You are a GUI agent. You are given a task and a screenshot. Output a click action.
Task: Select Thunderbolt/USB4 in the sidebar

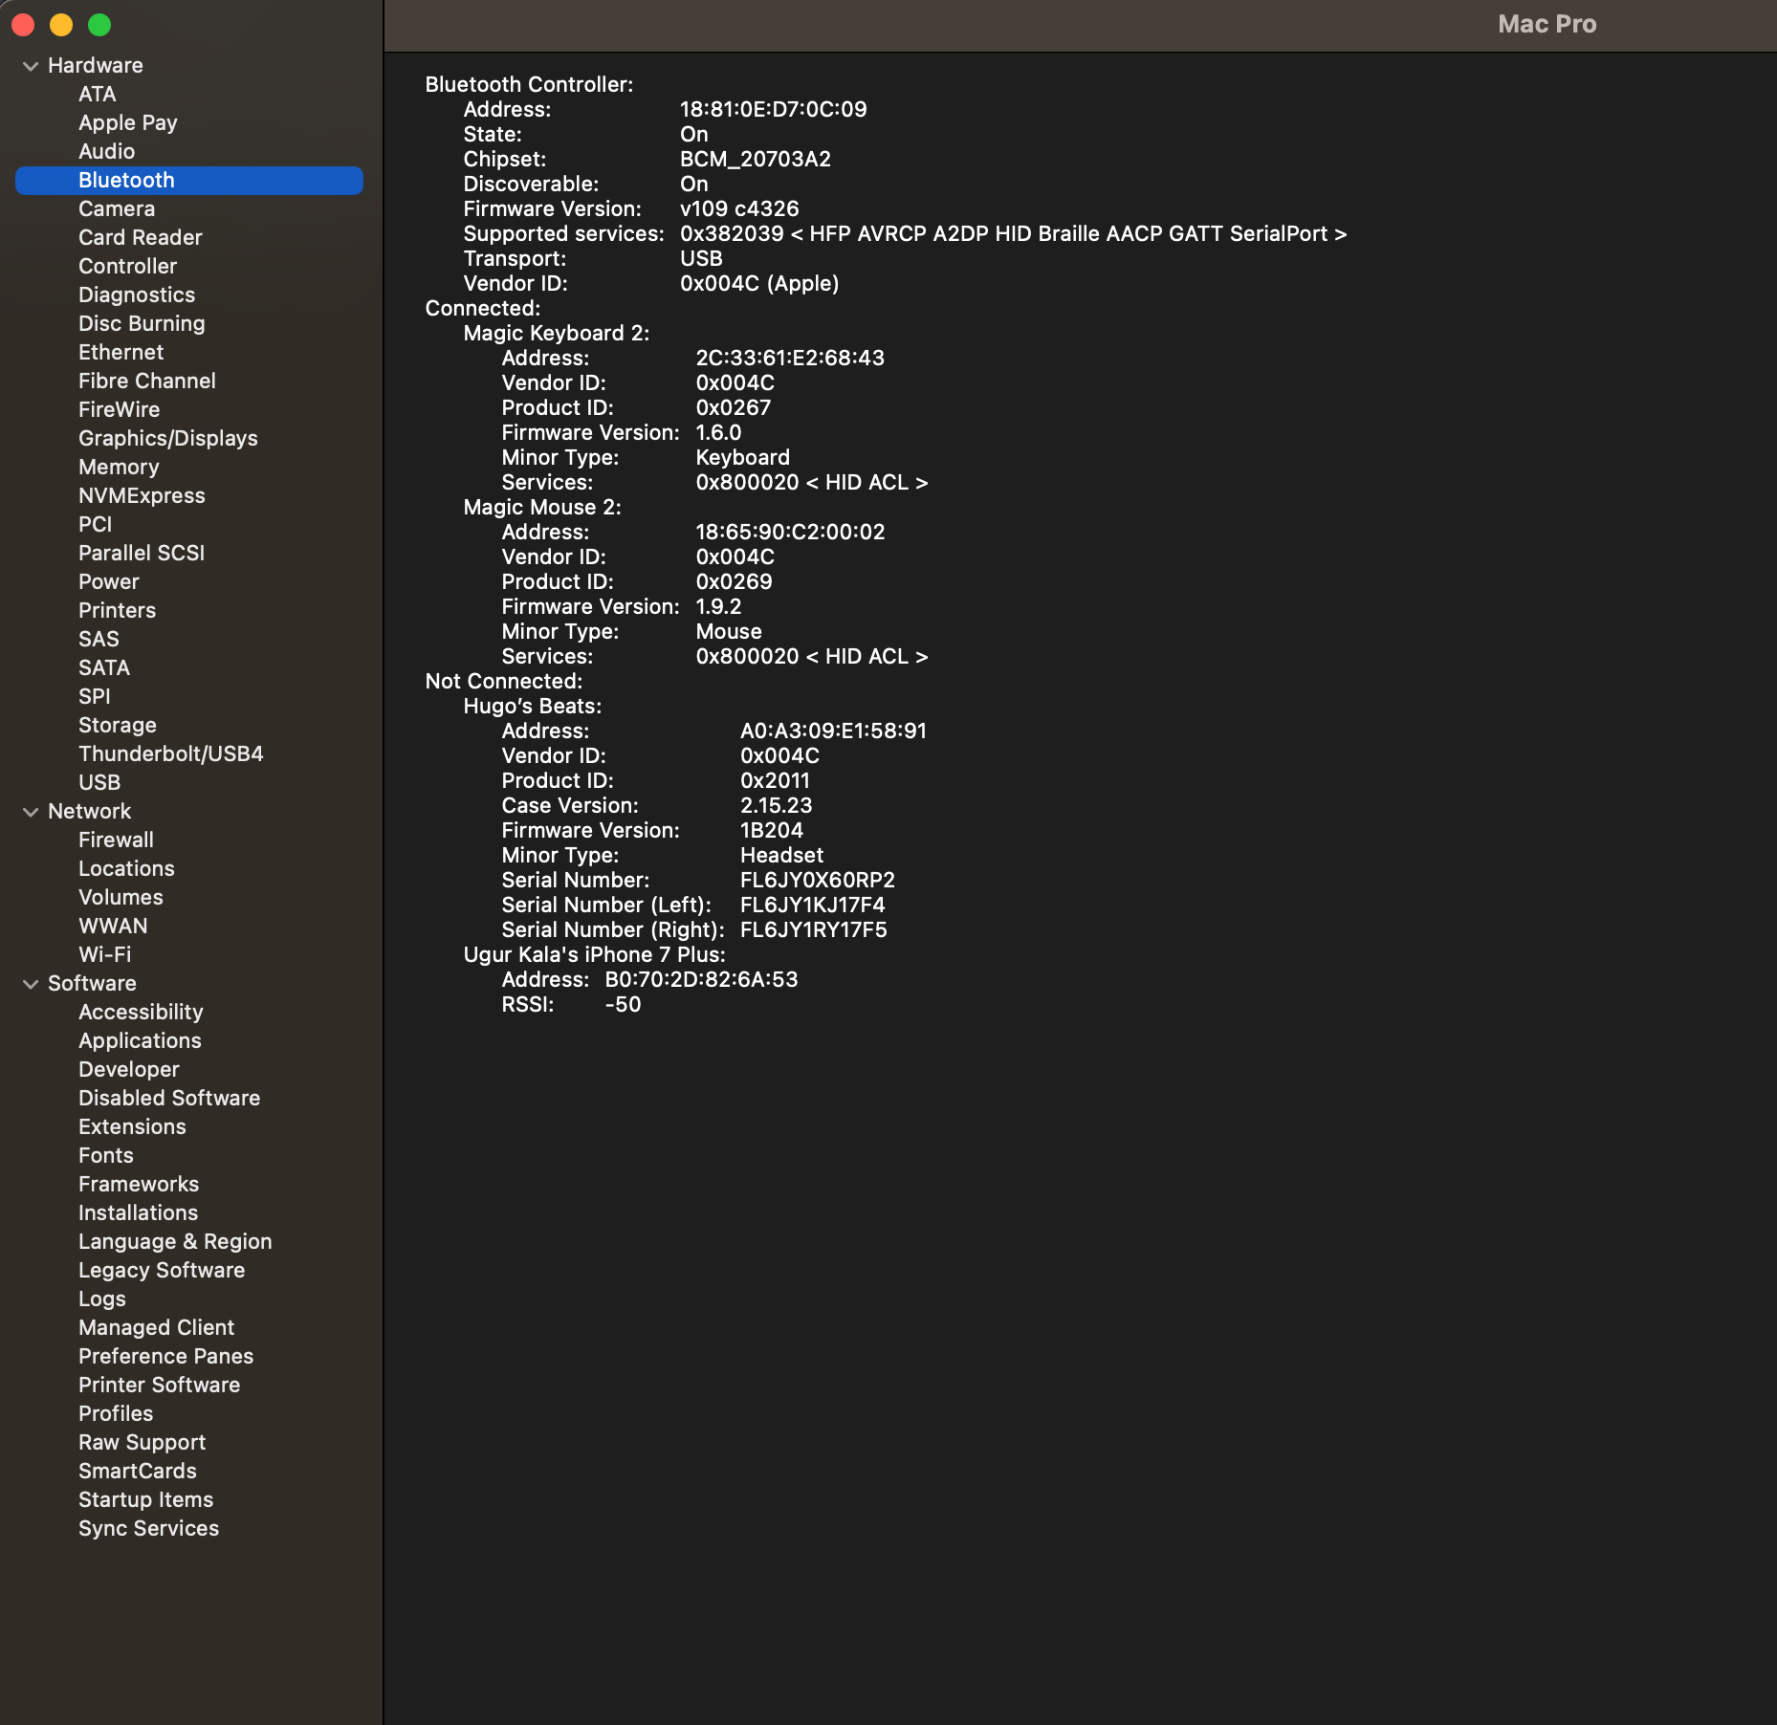[x=171, y=753]
